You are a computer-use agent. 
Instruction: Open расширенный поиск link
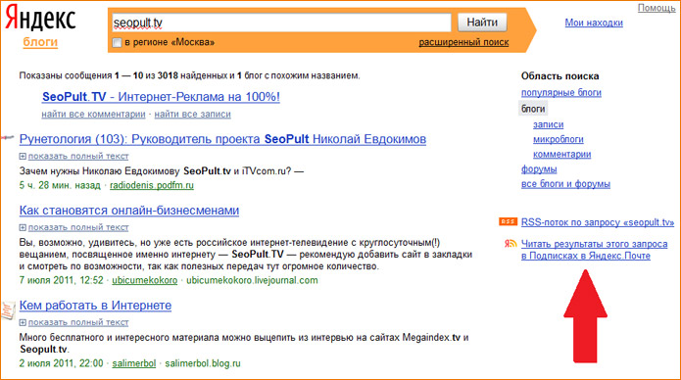coord(463,42)
